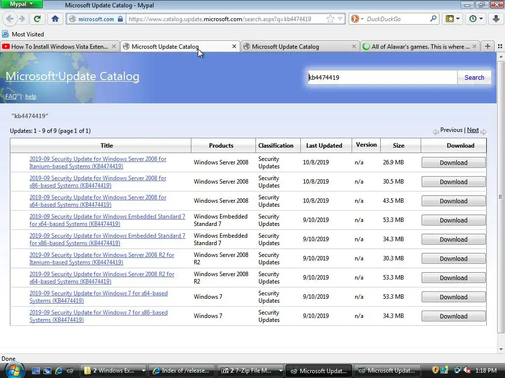The image size is (505, 378).
Task: Open the 7-Zip File Manager taskbar group
Action: 250,371
